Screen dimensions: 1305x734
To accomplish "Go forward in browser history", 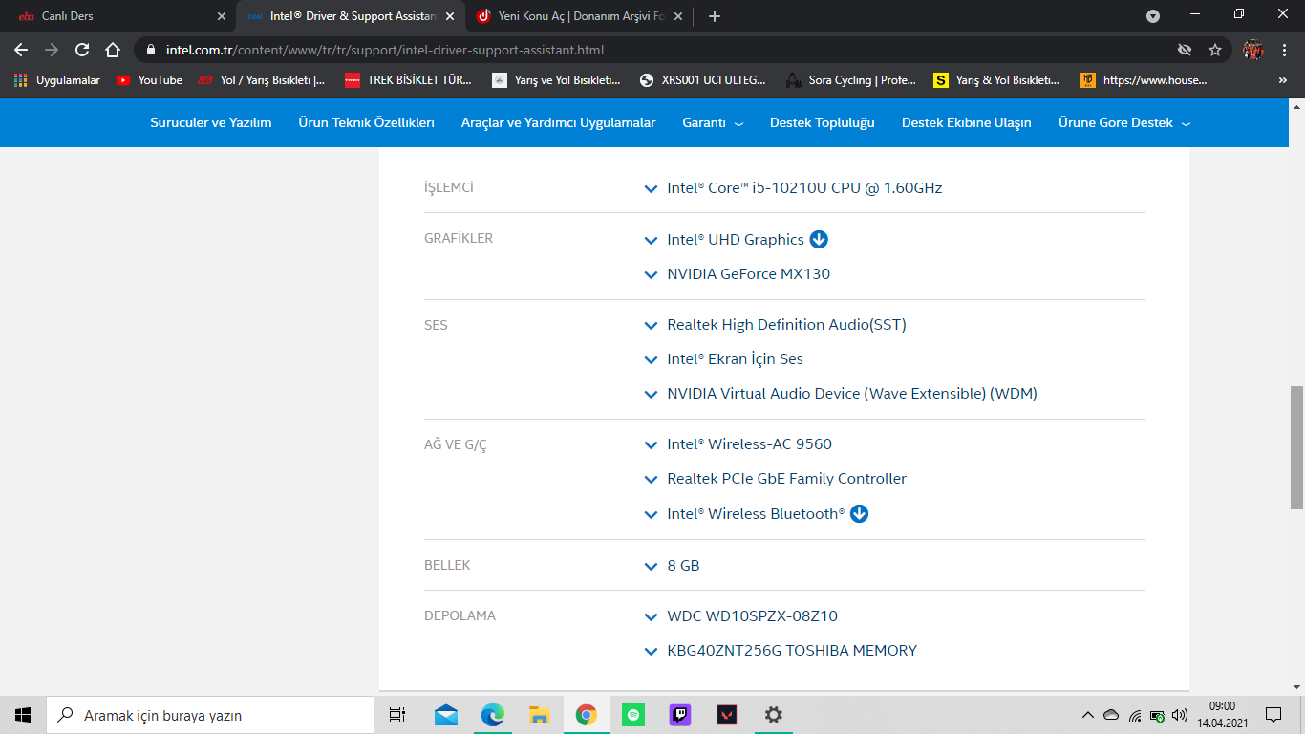I will [52, 50].
